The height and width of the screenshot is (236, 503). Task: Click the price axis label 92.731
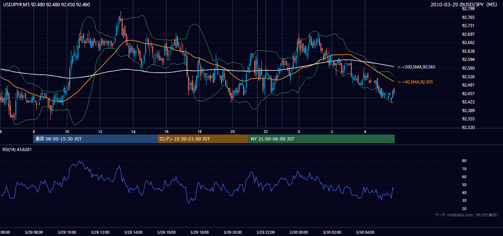pos(468,26)
